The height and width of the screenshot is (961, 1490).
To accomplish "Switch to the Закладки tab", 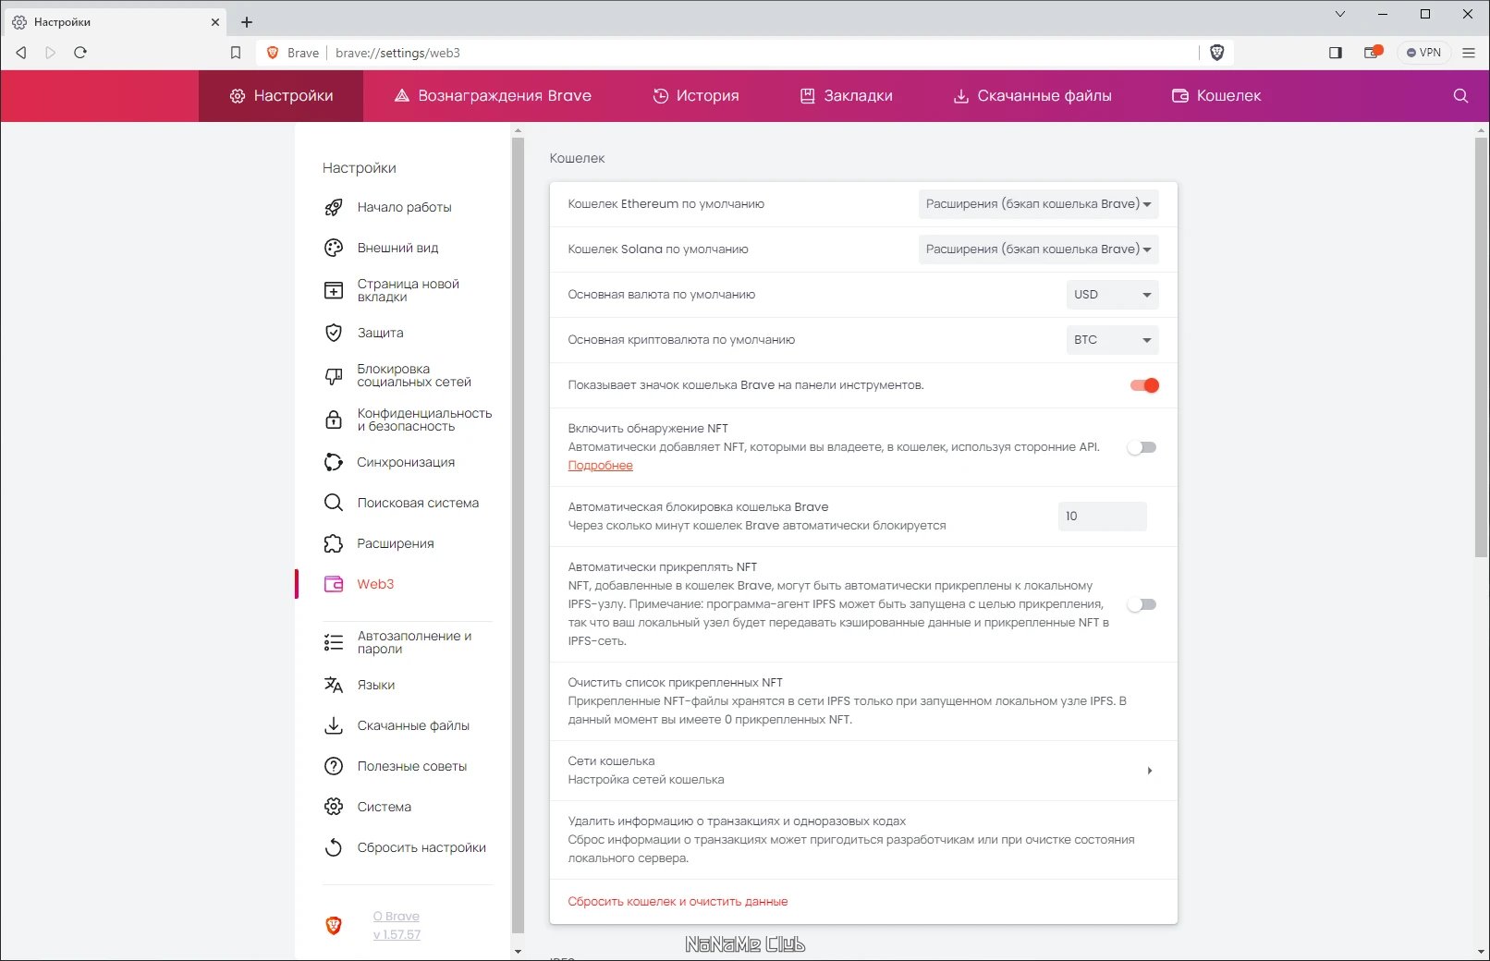I will pos(847,96).
